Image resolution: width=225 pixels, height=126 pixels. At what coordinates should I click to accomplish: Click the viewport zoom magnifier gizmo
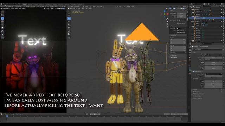tap(167, 19)
